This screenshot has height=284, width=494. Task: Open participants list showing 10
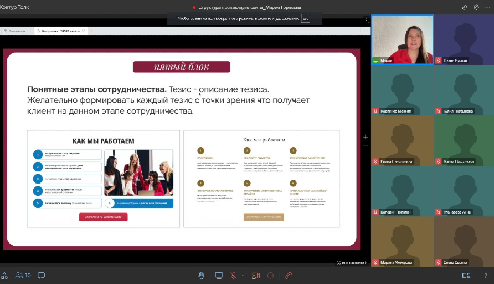pyautogui.click(x=23, y=276)
